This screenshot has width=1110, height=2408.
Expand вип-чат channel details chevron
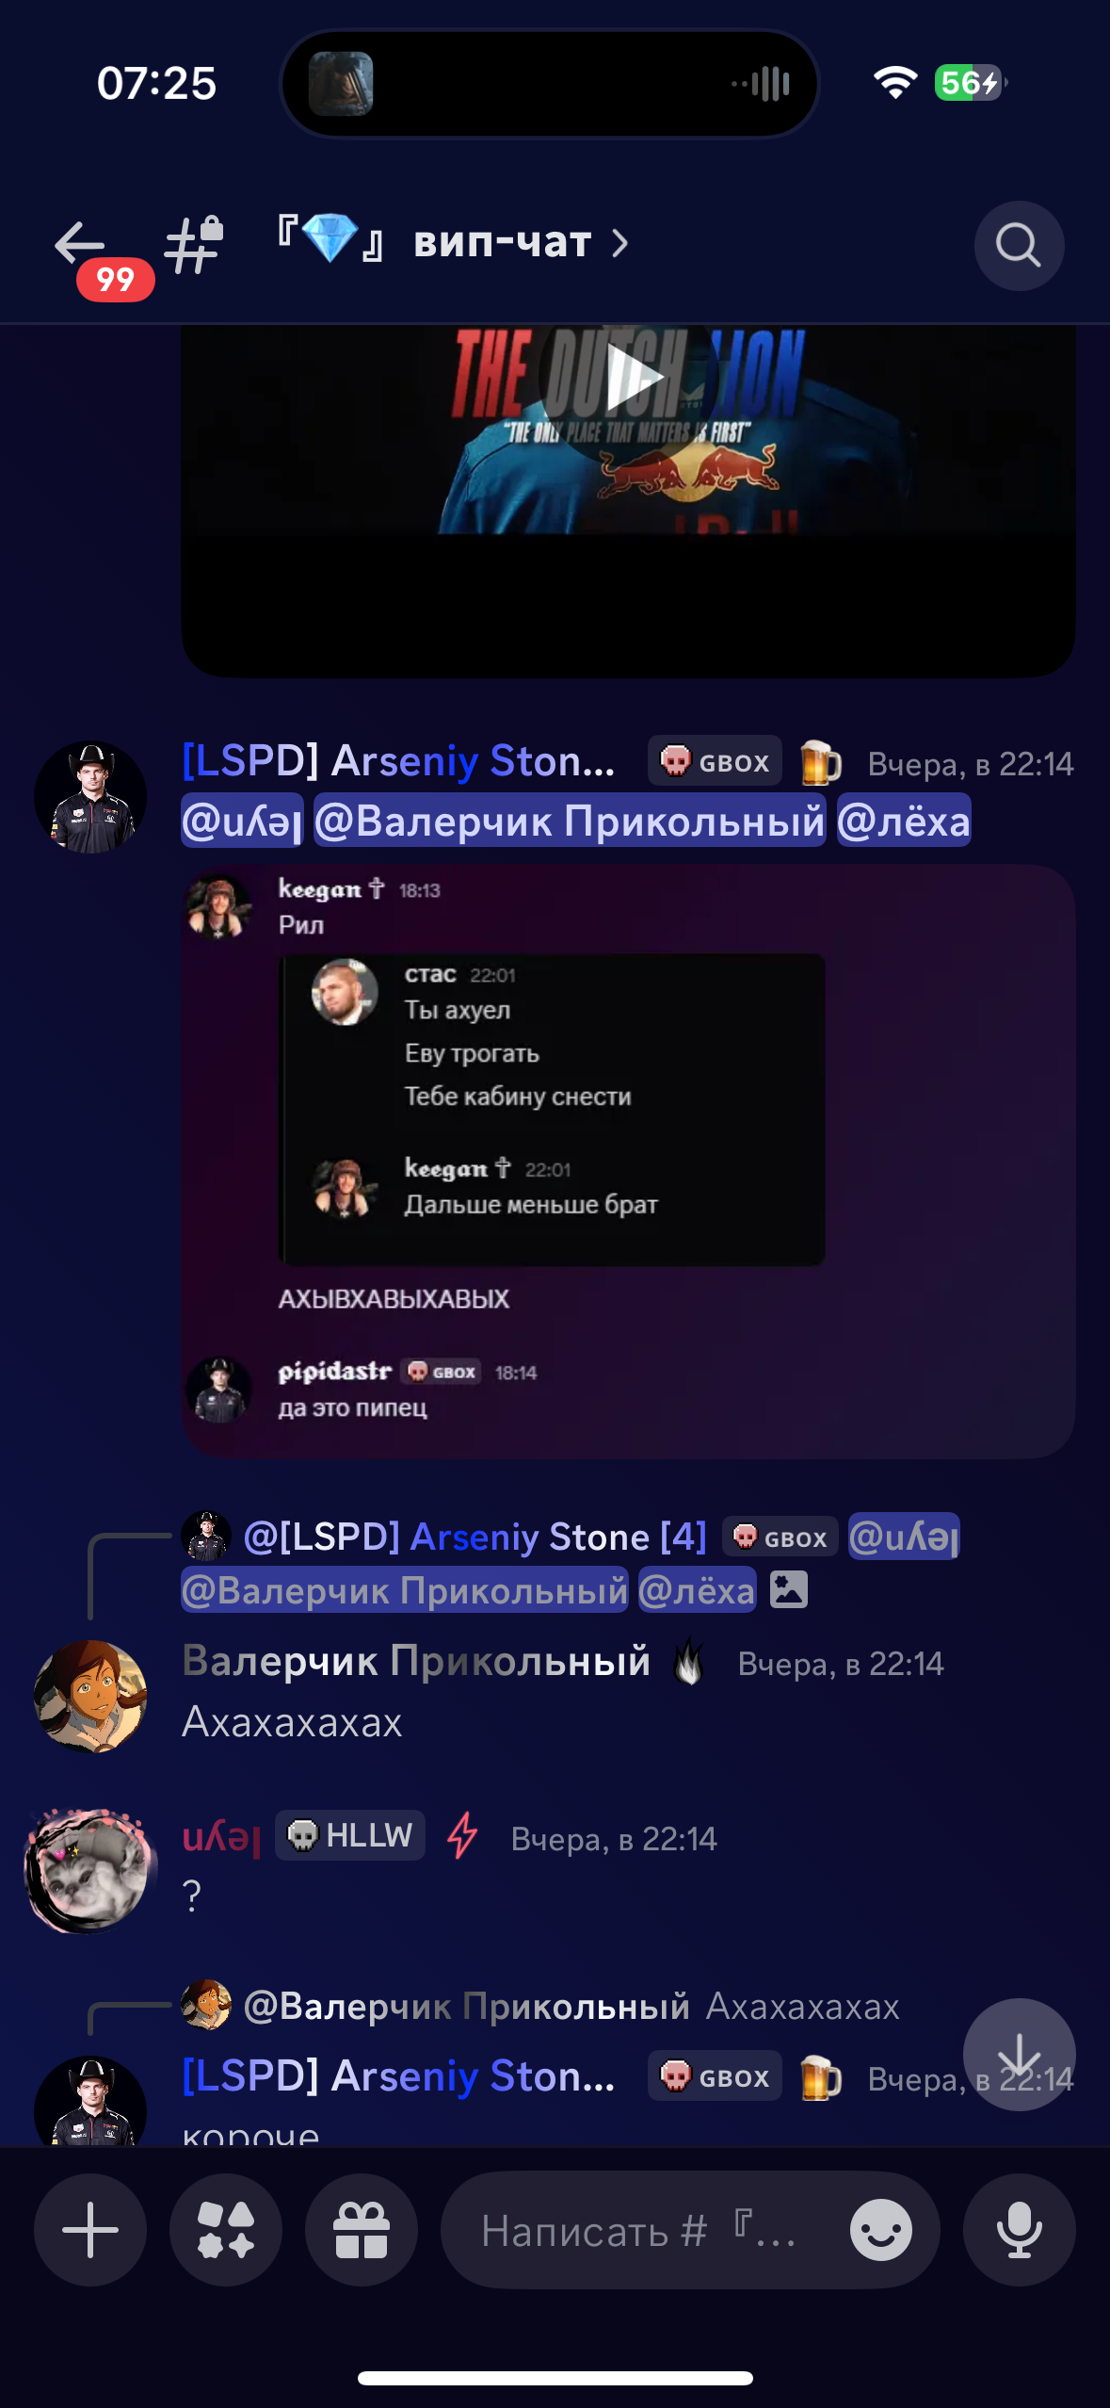click(619, 243)
